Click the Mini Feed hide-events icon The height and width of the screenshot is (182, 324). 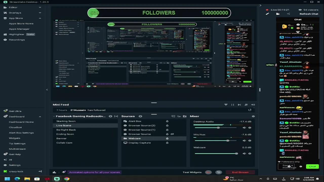246,105
